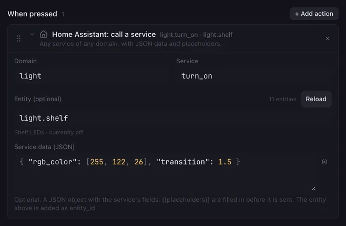Click the Add action button
Image resolution: width=346 pixels, height=226 pixels.
click(314, 14)
